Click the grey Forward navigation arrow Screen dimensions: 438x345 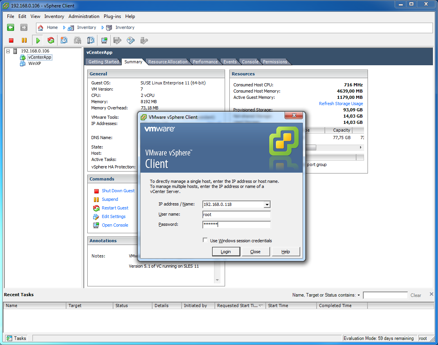click(x=24, y=27)
